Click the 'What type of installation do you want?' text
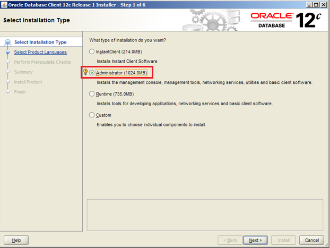 point(127,40)
